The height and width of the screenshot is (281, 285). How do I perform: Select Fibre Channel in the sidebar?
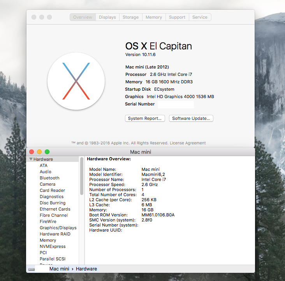point(54,215)
